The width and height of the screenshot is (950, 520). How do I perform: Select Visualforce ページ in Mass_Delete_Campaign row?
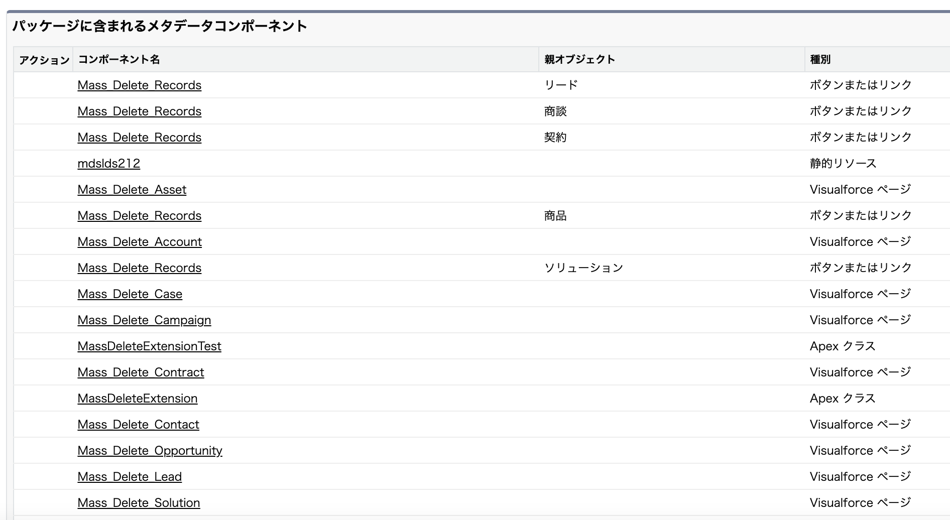[x=860, y=320]
